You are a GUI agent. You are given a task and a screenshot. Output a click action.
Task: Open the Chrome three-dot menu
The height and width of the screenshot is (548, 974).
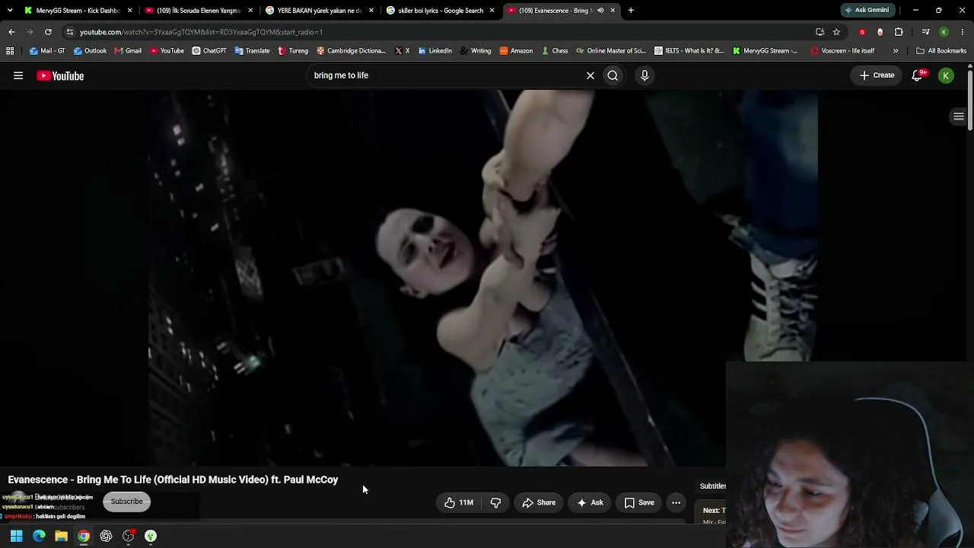coord(963,32)
